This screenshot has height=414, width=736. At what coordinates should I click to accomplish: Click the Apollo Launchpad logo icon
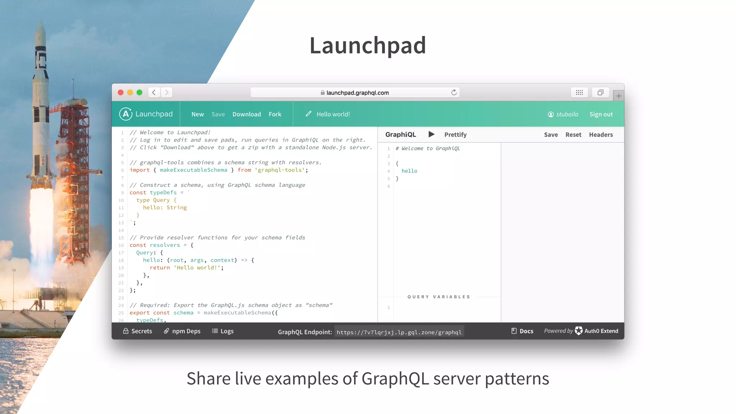click(125, 114)
